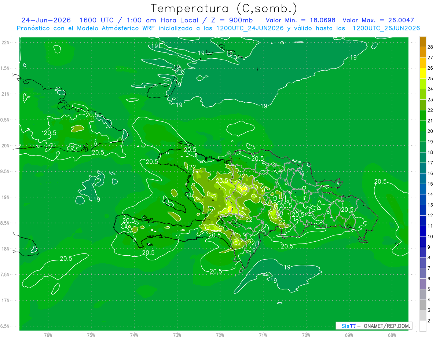The image size is (440, 340).
Task: Click the white swatch below label 2
Action: 423,326
